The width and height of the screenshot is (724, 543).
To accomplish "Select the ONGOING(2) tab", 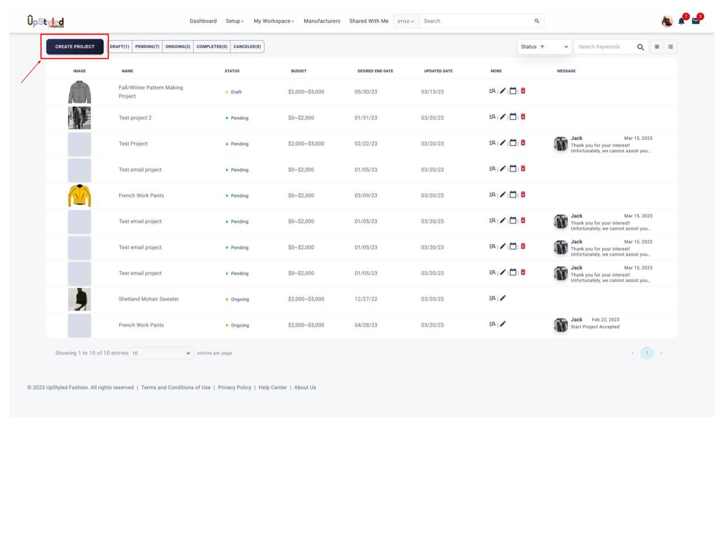I will pyautogui.click(x=178, y=47).
